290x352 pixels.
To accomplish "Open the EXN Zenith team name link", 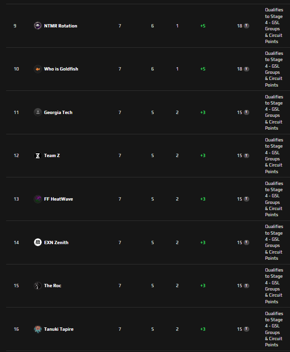I will (x=56, y=242).
